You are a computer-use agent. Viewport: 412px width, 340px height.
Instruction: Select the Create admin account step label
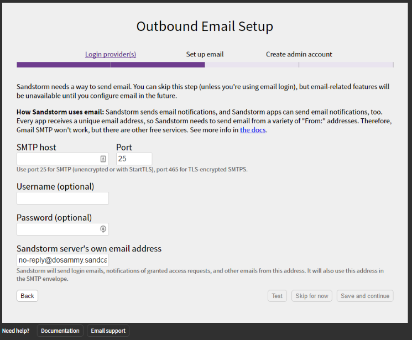[299, 54]
